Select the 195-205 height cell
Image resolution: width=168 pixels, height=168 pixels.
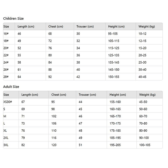pyautogui.click(x=115, y=145)
